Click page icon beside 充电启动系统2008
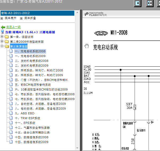This screenshot has height=151, width=160. [11, 51]
